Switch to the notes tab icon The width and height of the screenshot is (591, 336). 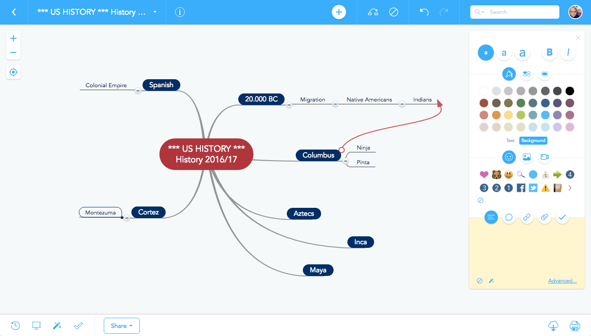click(x=491, y=217)
